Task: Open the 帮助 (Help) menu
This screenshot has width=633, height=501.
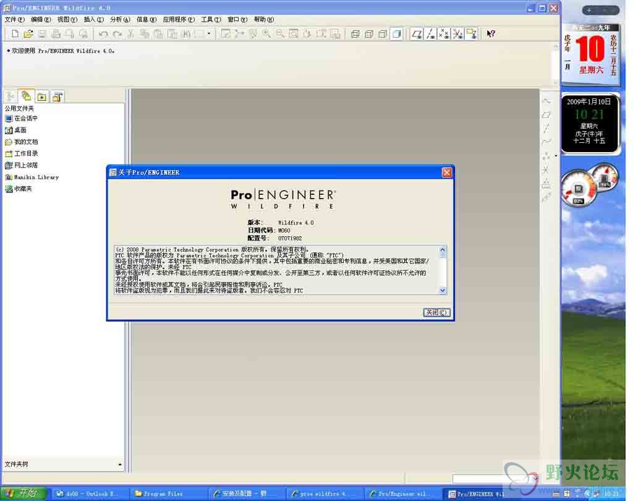Action: pos(263,19)
